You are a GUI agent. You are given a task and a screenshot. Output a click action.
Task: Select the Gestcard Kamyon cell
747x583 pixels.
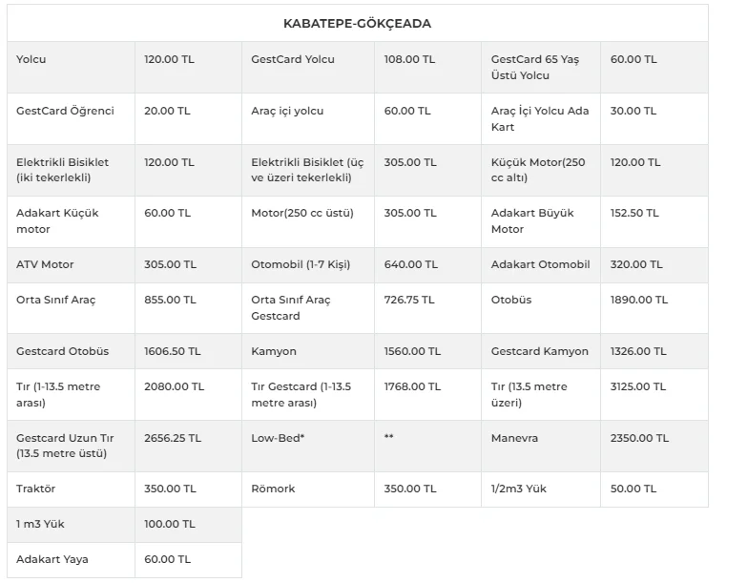point(540,351)
